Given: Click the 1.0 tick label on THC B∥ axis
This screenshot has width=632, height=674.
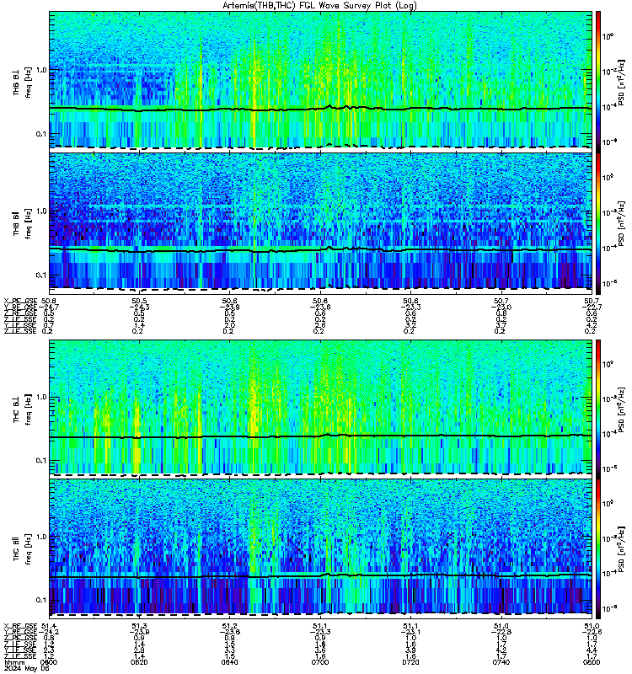Looking at the screenshot, I should pyautogui.click(x=41, y=537).
